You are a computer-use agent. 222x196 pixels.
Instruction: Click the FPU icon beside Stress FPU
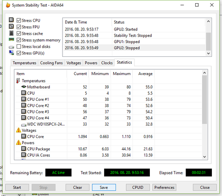pos(11,26)
